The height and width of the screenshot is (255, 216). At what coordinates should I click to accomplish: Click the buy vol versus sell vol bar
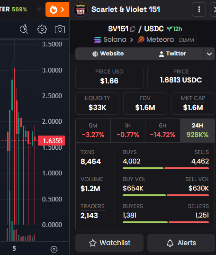coord(166,195)
